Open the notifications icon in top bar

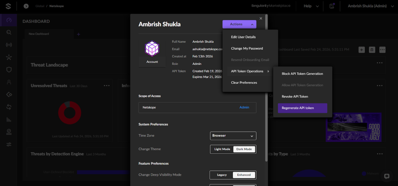pyautogui.click(x=332, y=6)
